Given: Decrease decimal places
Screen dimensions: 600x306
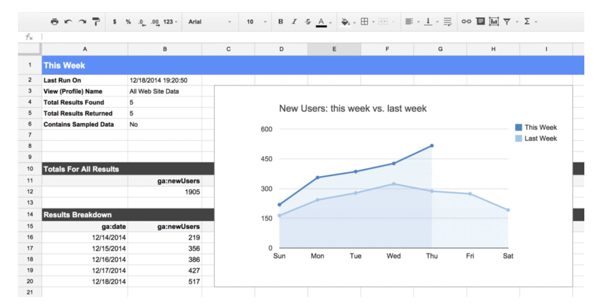Looking at the screenshot, I should pyautogui.click(x=141, y=22).
